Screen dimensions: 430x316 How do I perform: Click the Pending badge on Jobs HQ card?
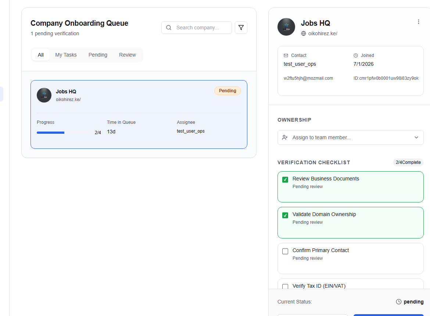(227, 91)
